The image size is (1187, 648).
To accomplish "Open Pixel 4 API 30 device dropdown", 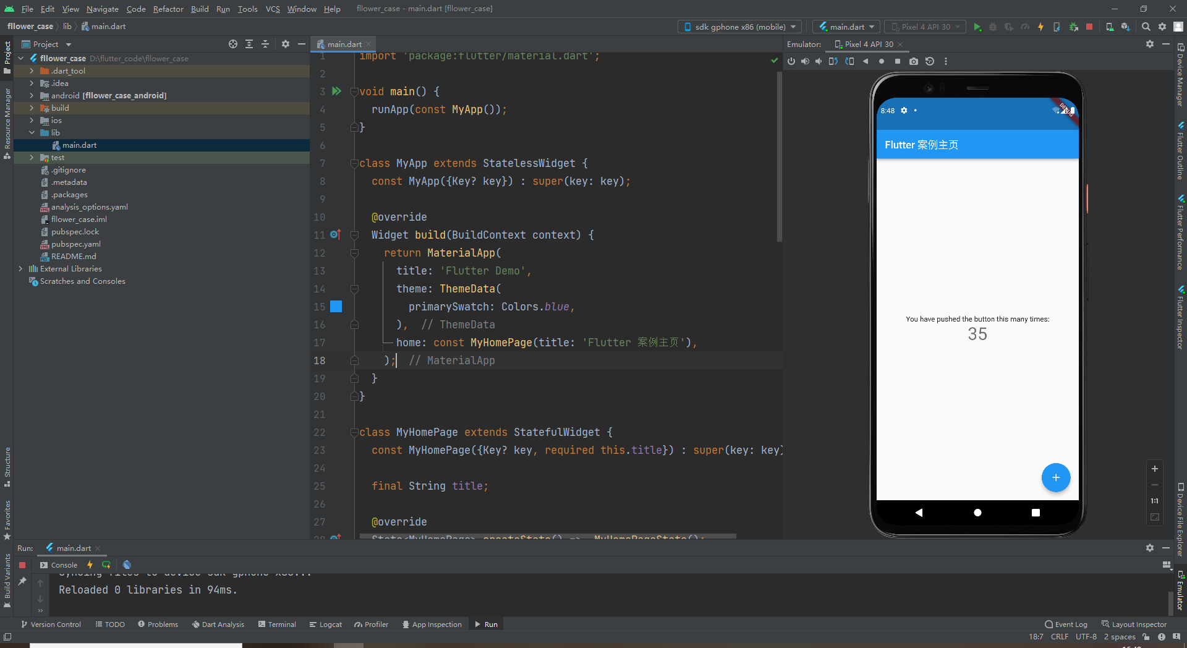I will coord(925,27).
